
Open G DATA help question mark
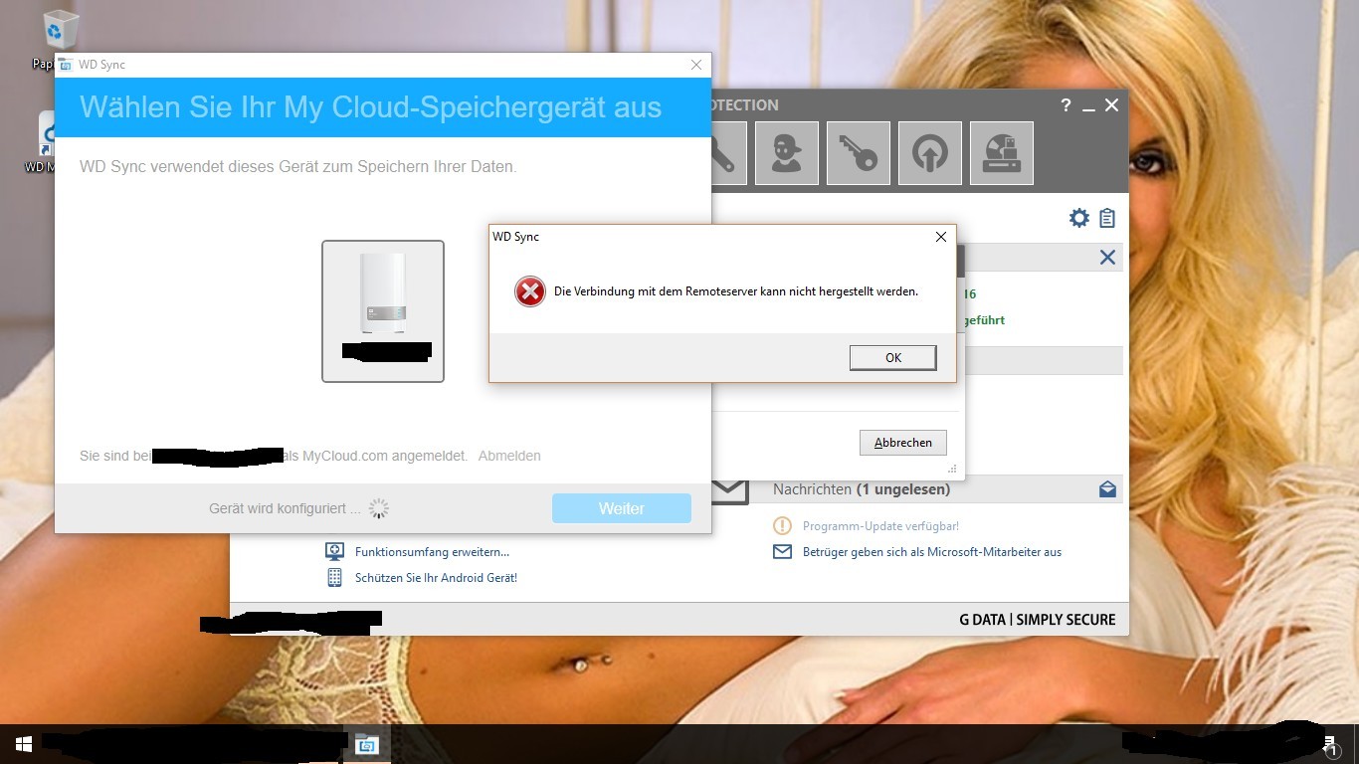click(x=1067, y=105)
